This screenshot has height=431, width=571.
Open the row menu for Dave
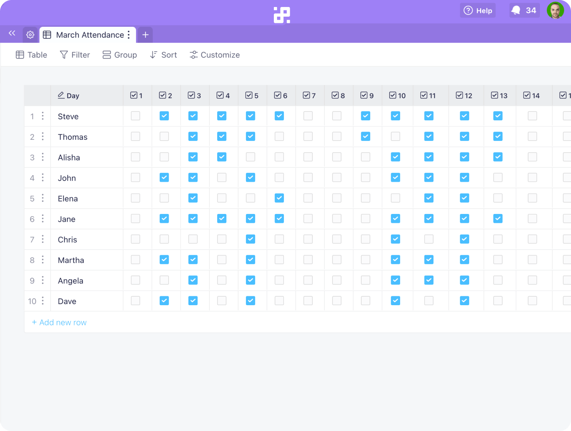pos(43,301)
